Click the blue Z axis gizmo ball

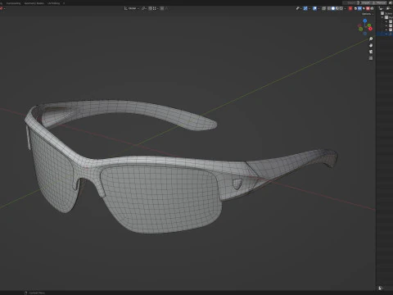pos(365,20)
